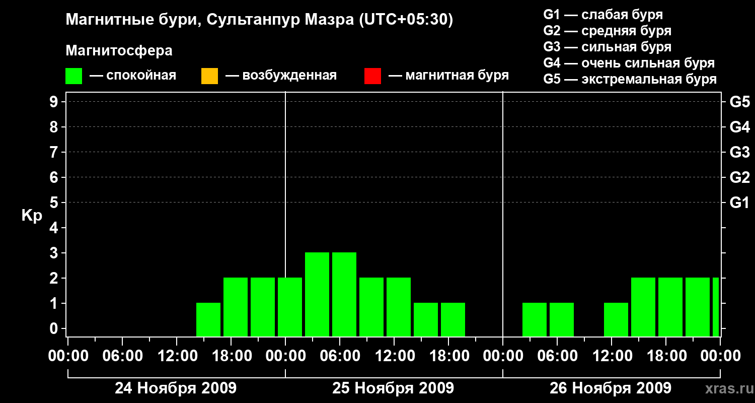Click 'G2 — средняя буря' legend line
Screen dimensions: 755x403
pos(607,31)
